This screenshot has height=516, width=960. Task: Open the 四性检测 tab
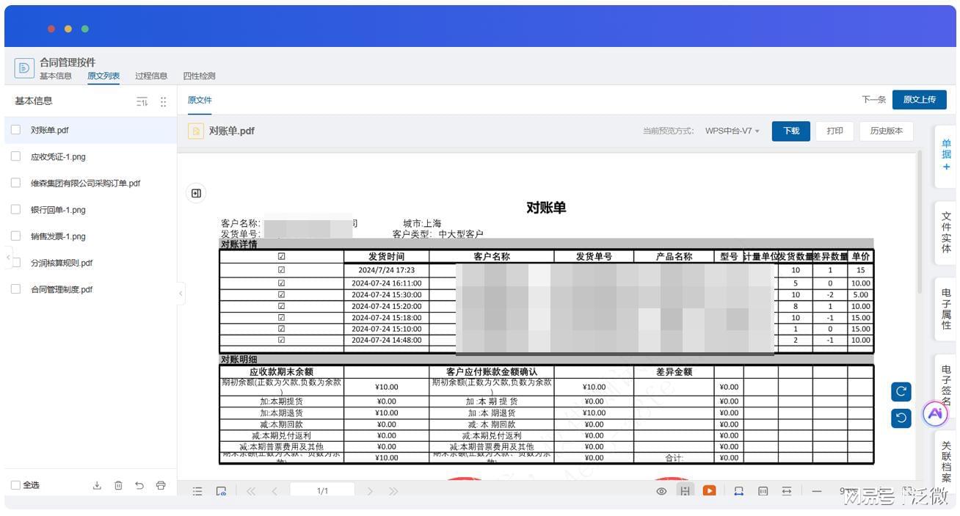click(x=199, y=76)
